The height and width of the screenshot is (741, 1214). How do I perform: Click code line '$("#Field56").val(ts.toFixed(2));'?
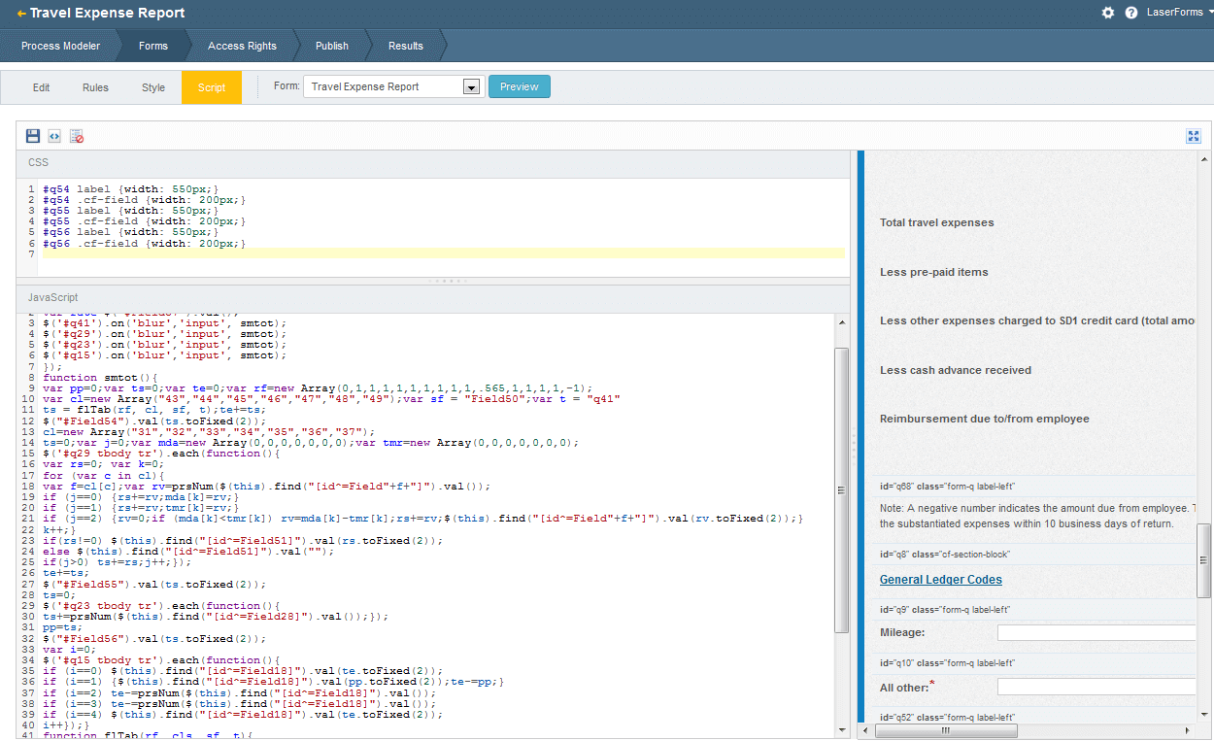pyautogui.click(x=154, y=639)
